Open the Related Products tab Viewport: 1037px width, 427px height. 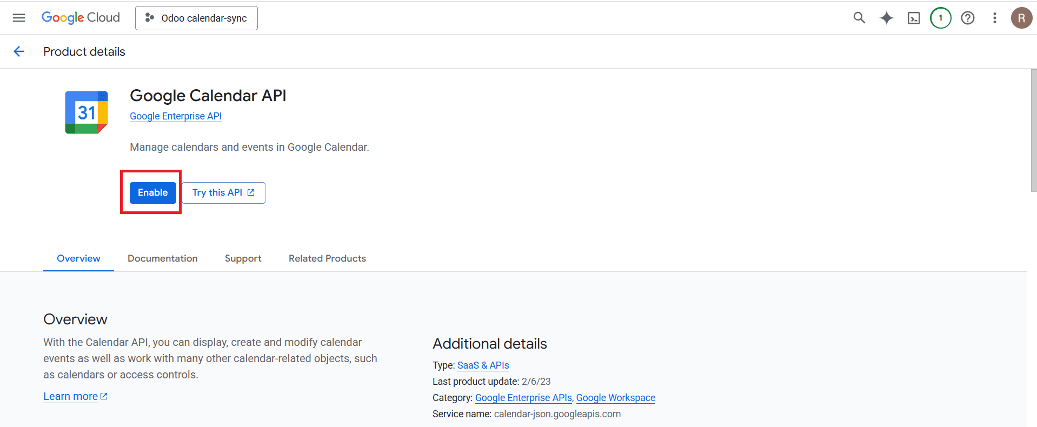(x=327, y=258)
